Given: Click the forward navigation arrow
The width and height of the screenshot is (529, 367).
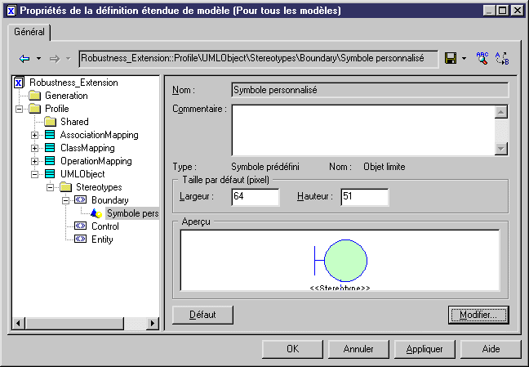Looking at the screenshot, I should (x=55, y=59).
